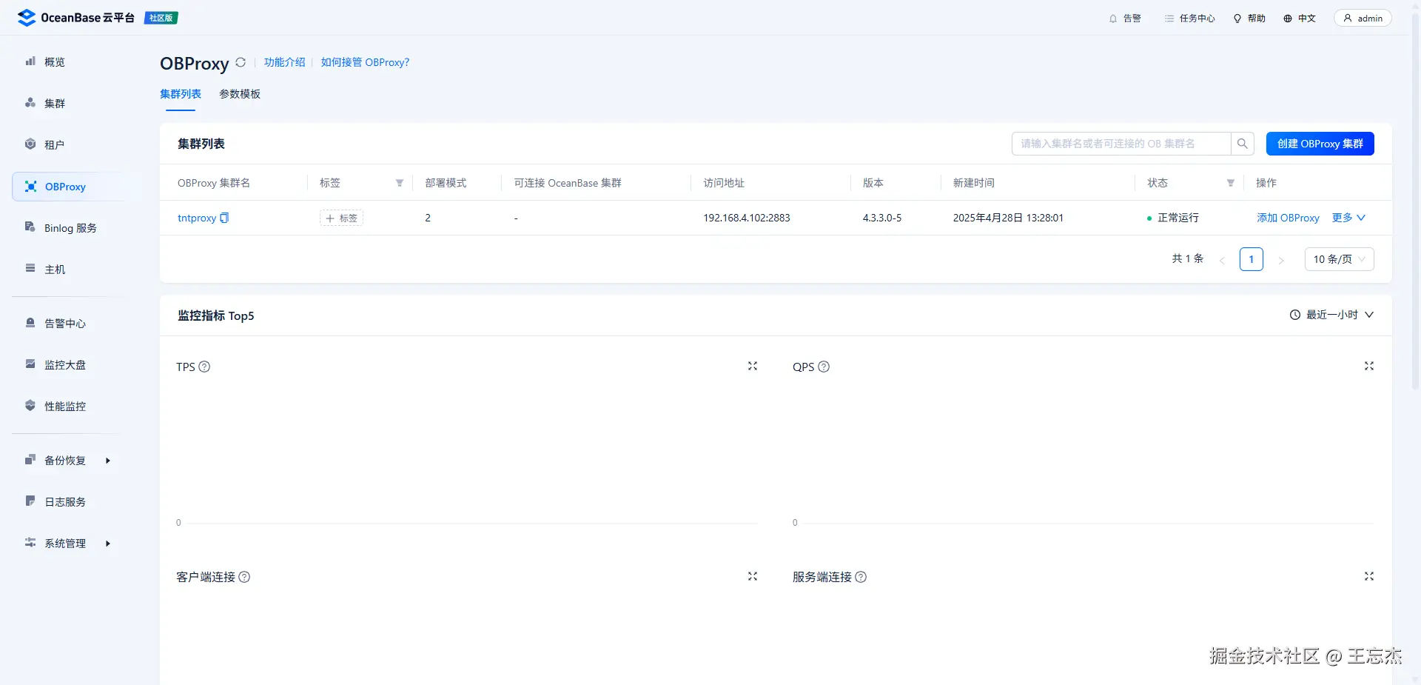Open the 租户 tenants page
The height and width of the screenshot is (685, 1421).
click(x=54, y=145)
